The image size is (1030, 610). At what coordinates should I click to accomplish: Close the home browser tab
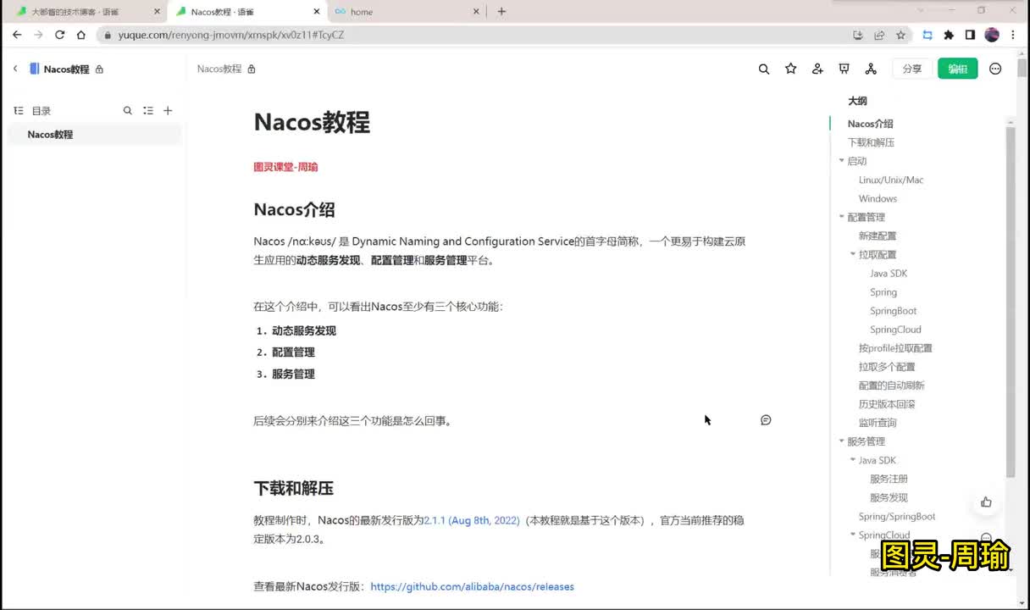click(475, 12)
